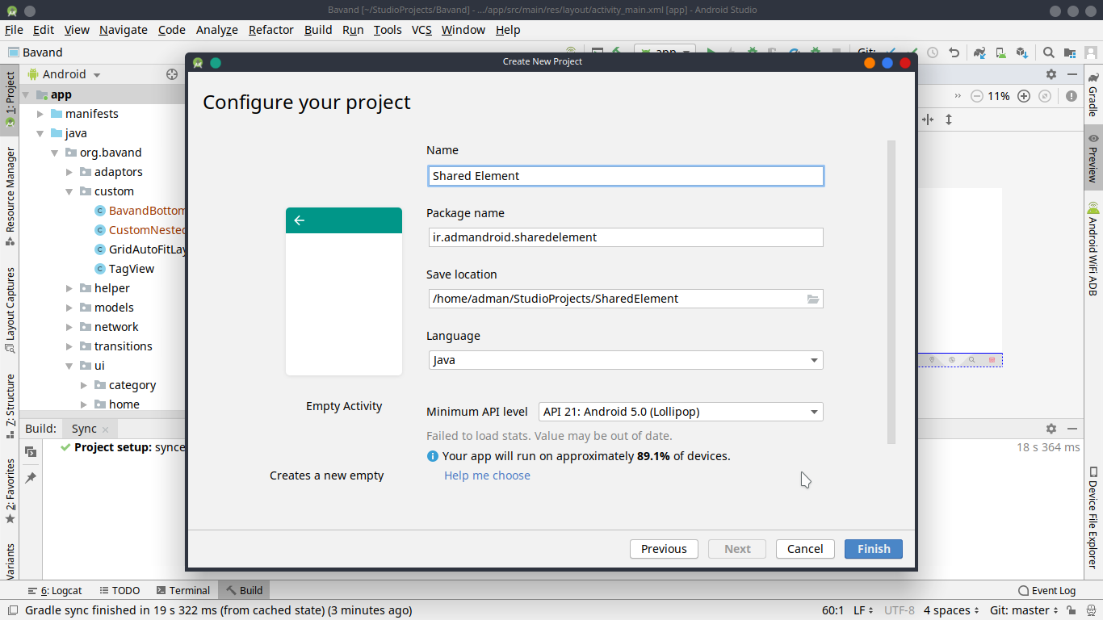Open the Language dropdown showing Java
This screenshot has width=1103, height=620.
[626, 360]
